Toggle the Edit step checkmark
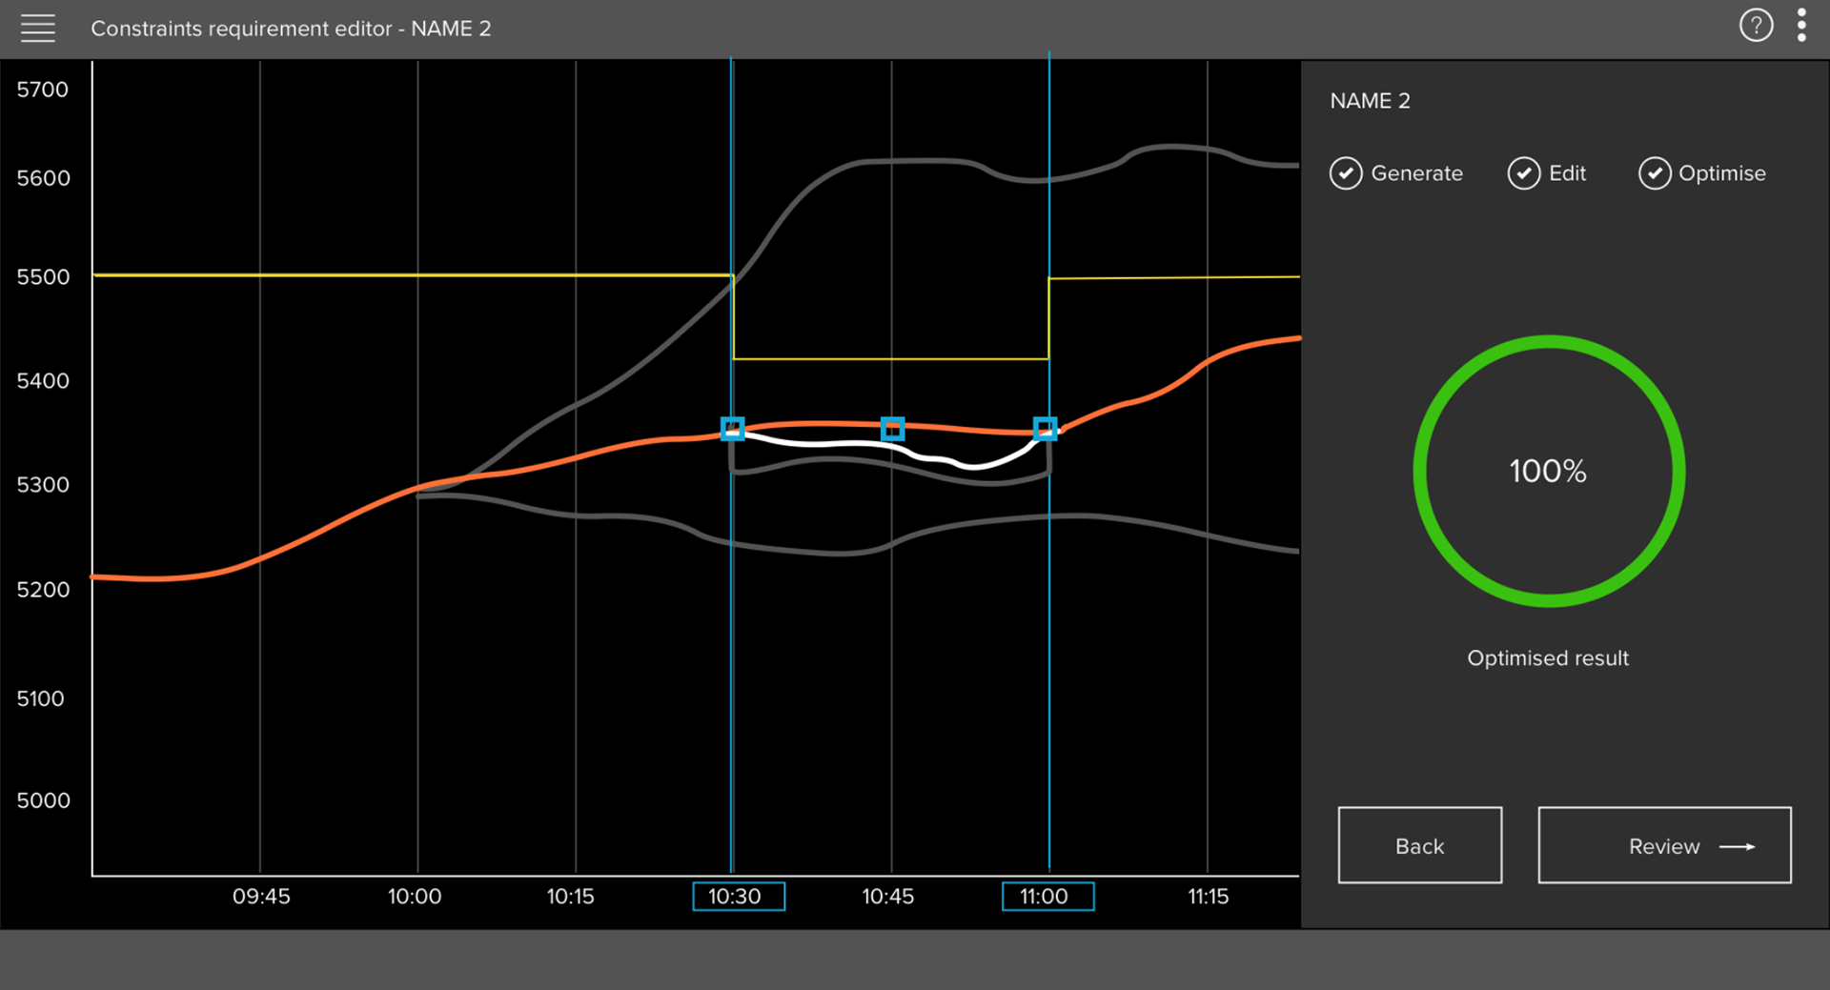The image size is (1830, 990). tap(1523, 173)
